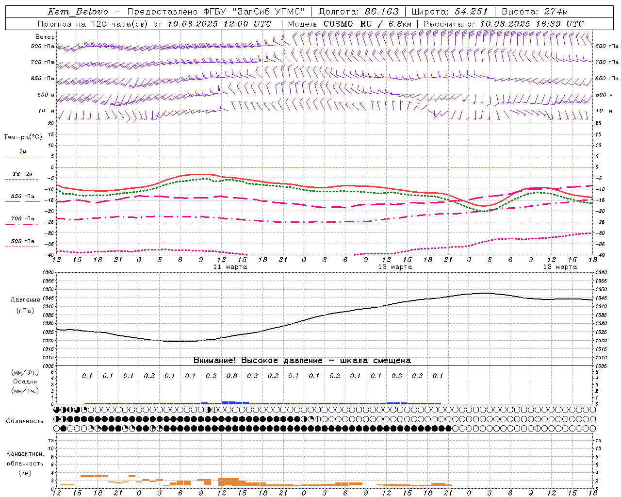Click the Ветер wind panel label

point(45,37)
